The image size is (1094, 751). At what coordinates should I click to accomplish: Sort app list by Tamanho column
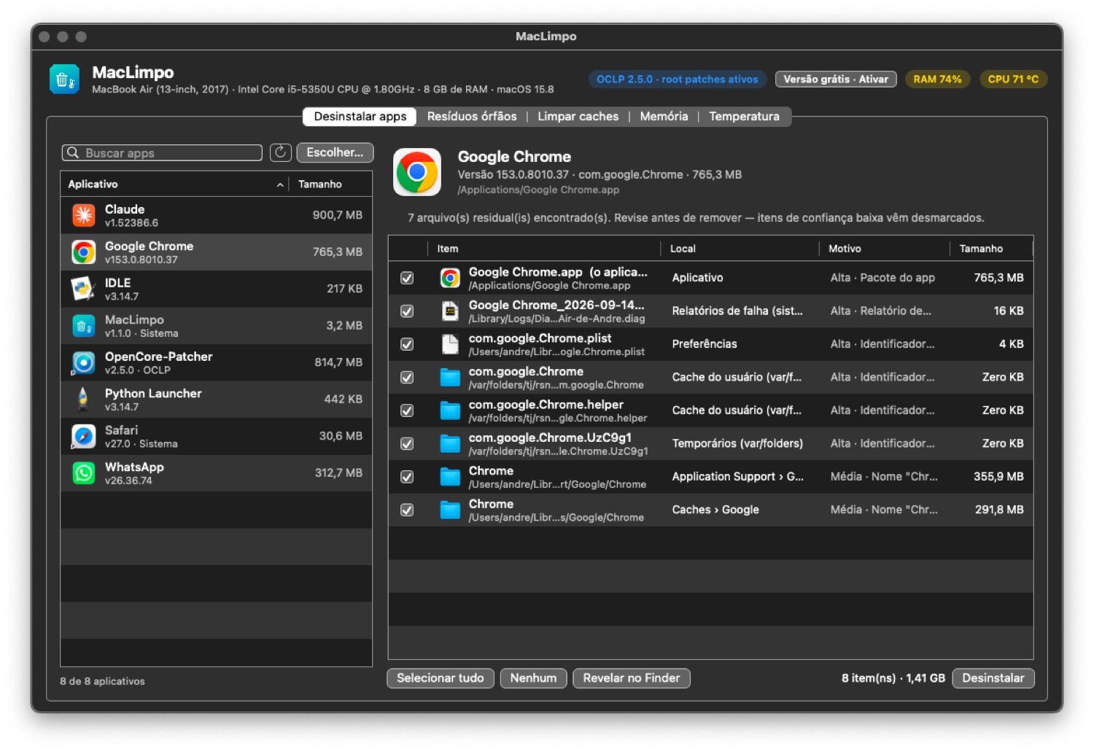click(330, 184)
